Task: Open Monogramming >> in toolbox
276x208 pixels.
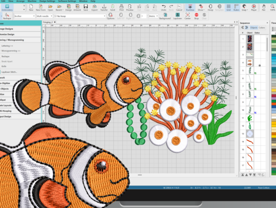Action: coord(11,51)
